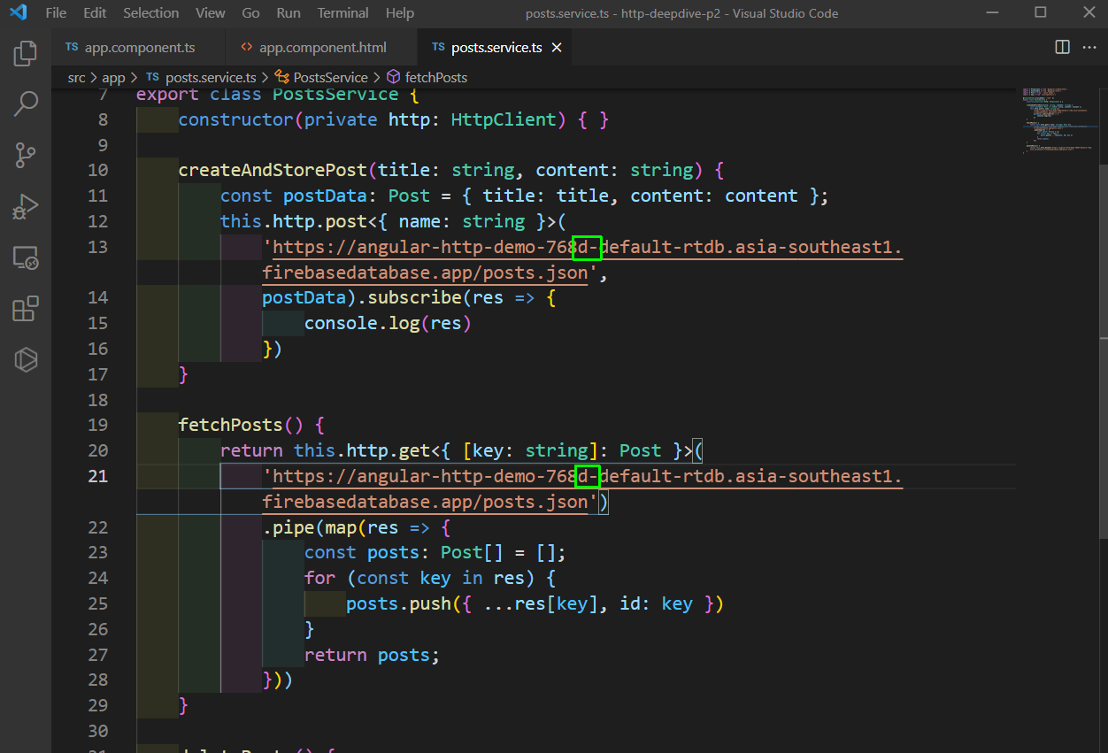This screenshot has height=753, width=1108.
Task: Minimize the VS Code window
Action: tap(992, 12)
